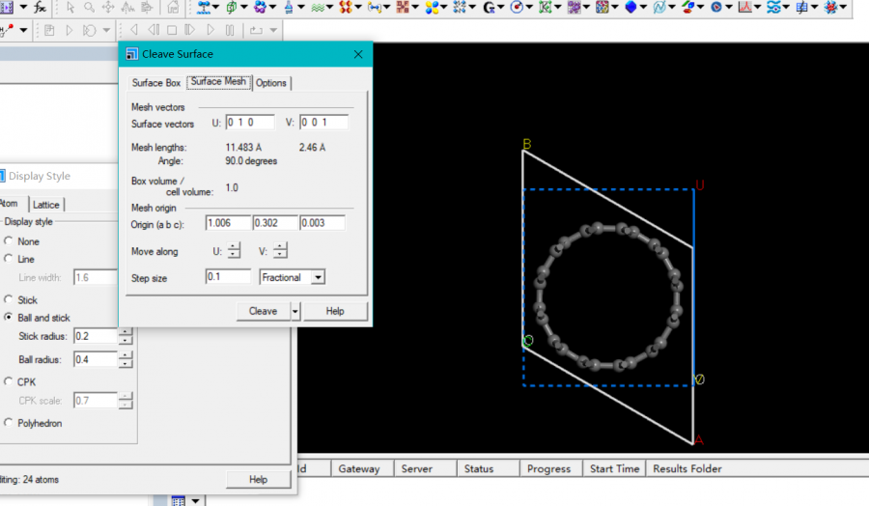Click the surface vector V input field
This screenshot has width=869, height=506.
point(323,122)
